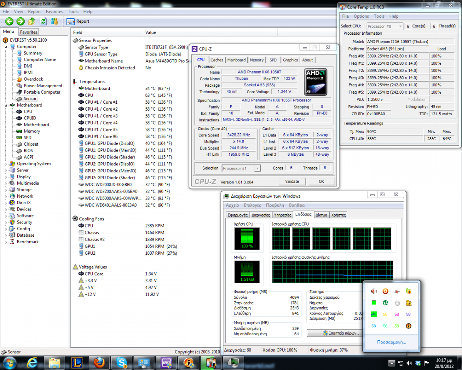Switch to Task Manager's Διεργασίες tab
The image size is (462, 370).
pyautogui.click(x=261, y=215)
